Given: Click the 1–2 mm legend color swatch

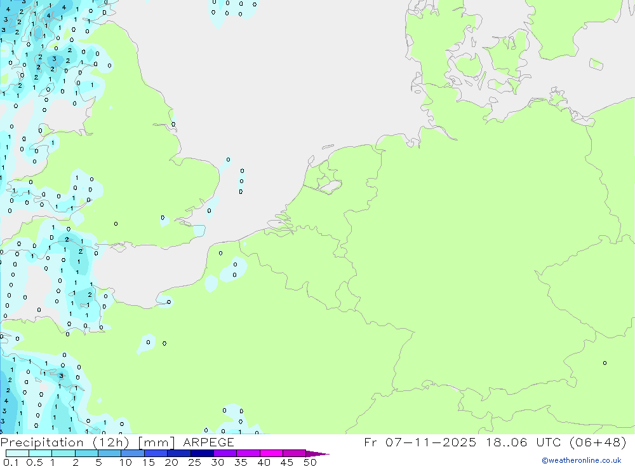Looking at the screenshot, I should pyautogui.click(x=63, y=453).
